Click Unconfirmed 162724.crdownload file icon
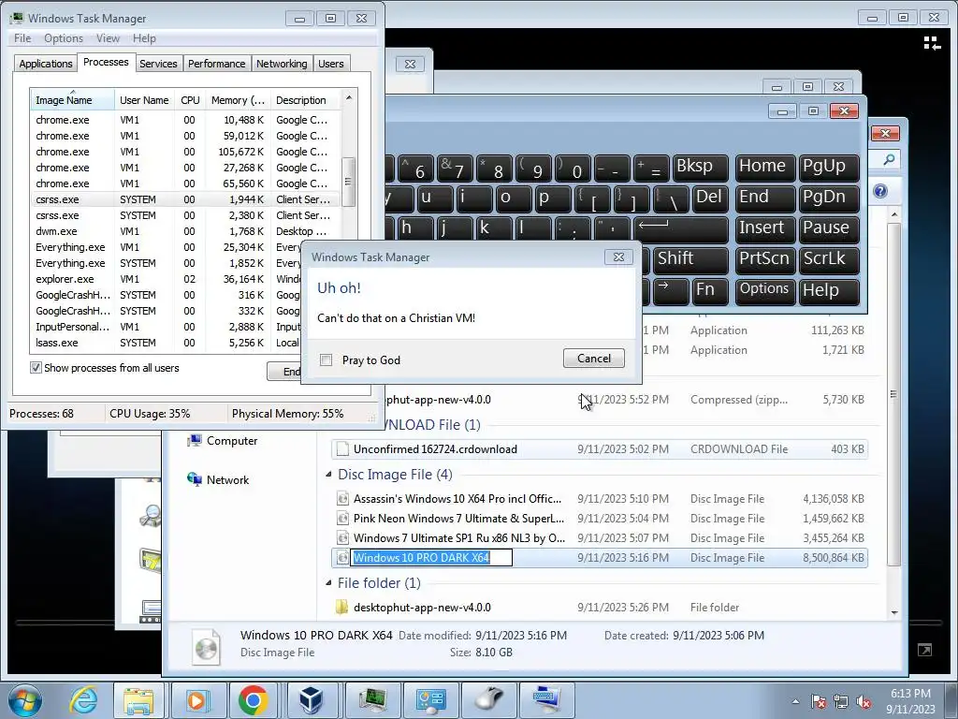This screenshot has height=719, width=958. pyautogui.click(x=342, y=448)
